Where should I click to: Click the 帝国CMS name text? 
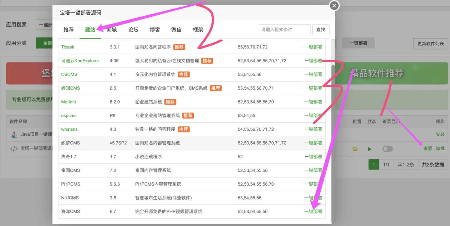[x=70, y=170]
